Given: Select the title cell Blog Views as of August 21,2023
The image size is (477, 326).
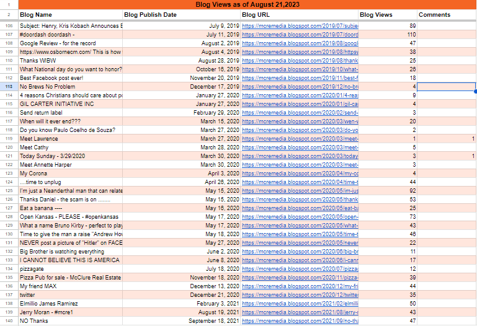Looking at the screenshot, I should tap(247, 4).
